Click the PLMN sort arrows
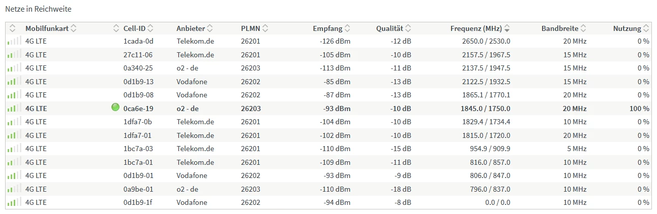 pos(265,28)
